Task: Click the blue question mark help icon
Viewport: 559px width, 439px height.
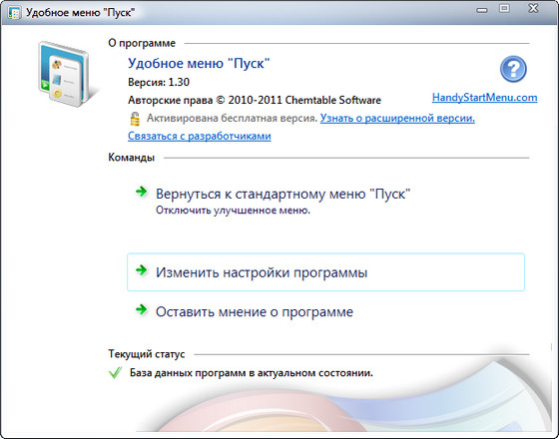Action: 513,69
